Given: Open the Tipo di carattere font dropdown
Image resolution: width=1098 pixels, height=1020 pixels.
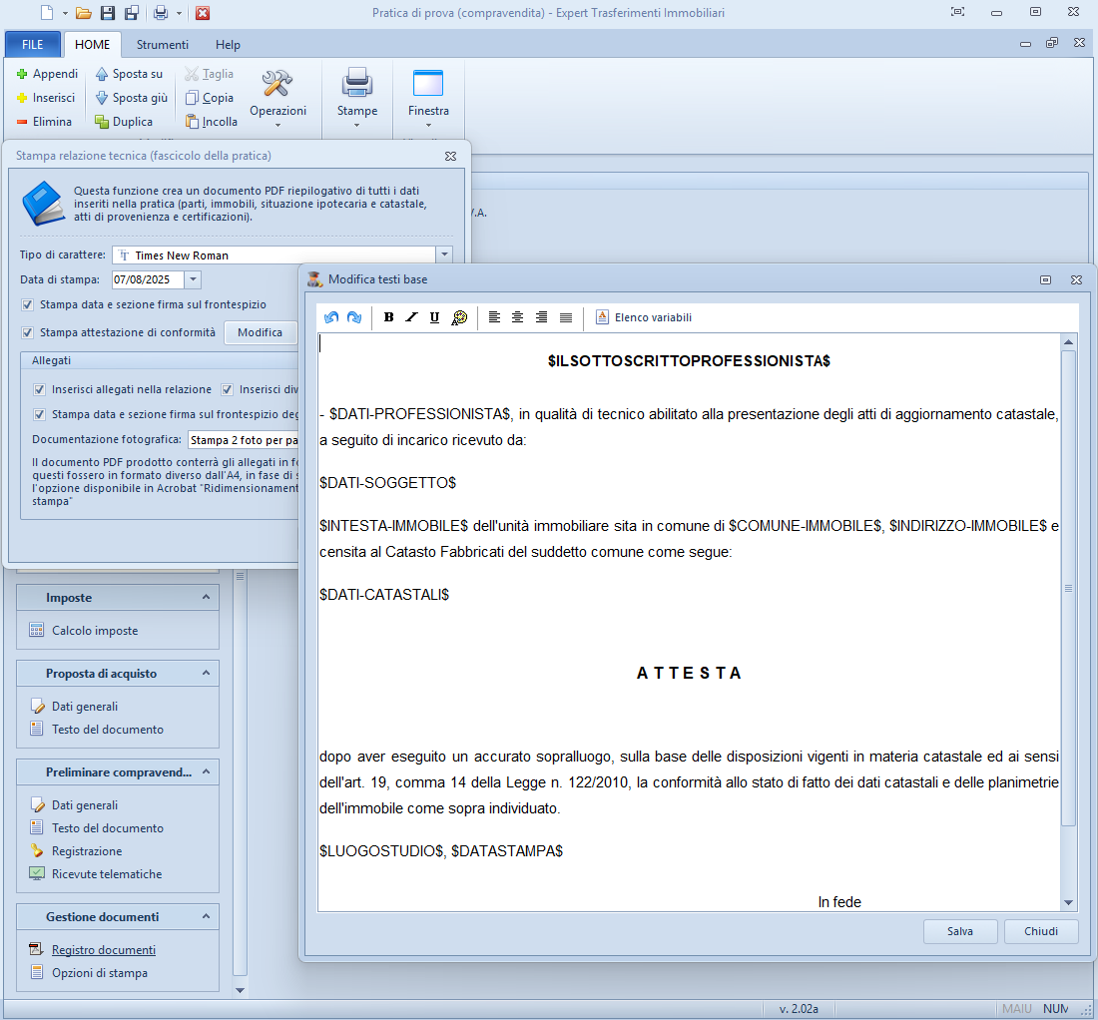Looking at the screenshot, I should click(x=444, y=255).
